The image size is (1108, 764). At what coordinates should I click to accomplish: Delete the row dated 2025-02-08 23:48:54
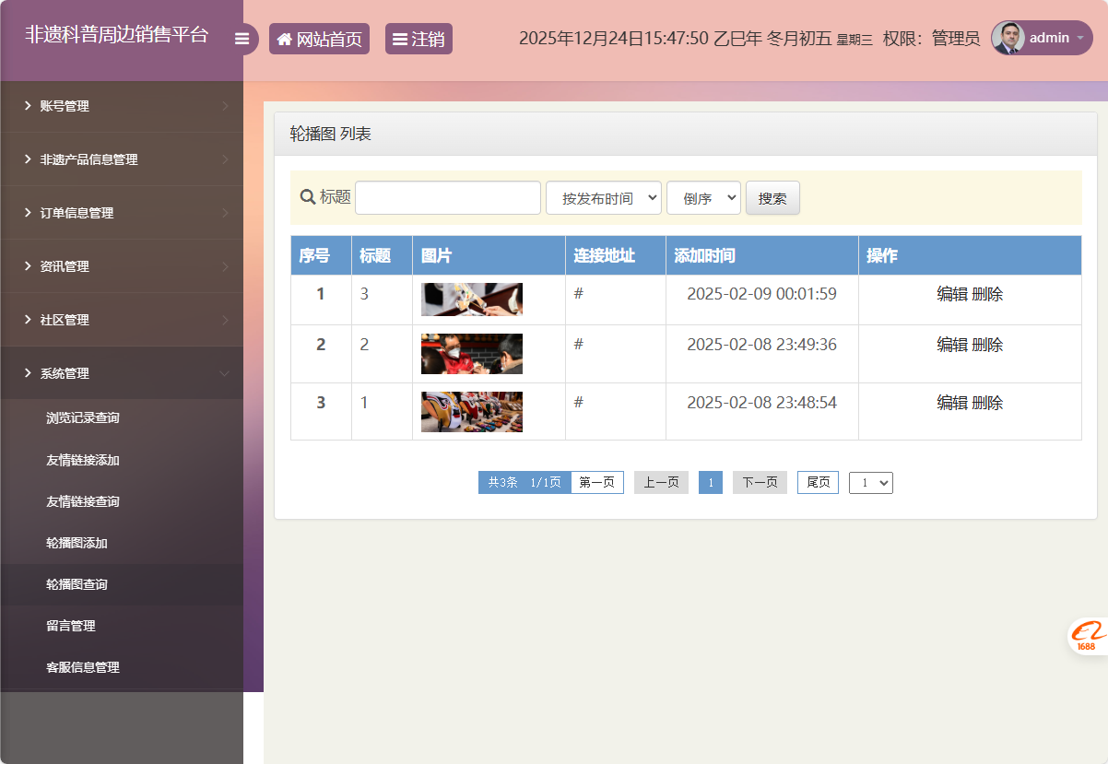(x=987, y=403)
